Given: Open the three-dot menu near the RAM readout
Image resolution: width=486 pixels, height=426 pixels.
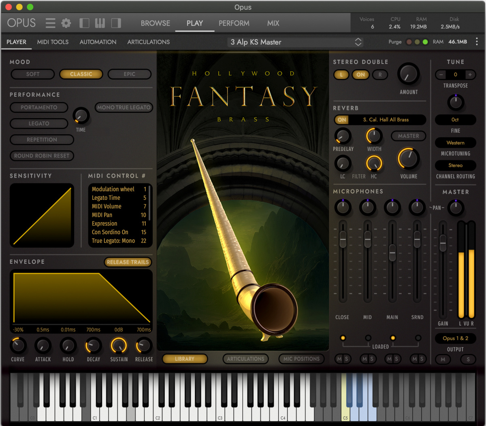Looking at the screenshot, I should coord(477,42).
